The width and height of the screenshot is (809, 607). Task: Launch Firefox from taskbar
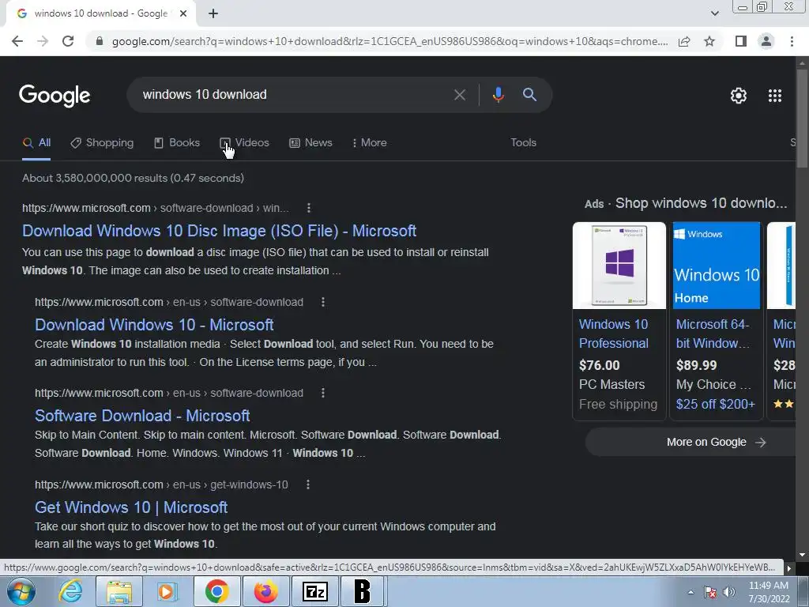(x=265, y=591)
